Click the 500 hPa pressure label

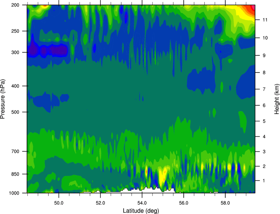(x=15, y=112)
